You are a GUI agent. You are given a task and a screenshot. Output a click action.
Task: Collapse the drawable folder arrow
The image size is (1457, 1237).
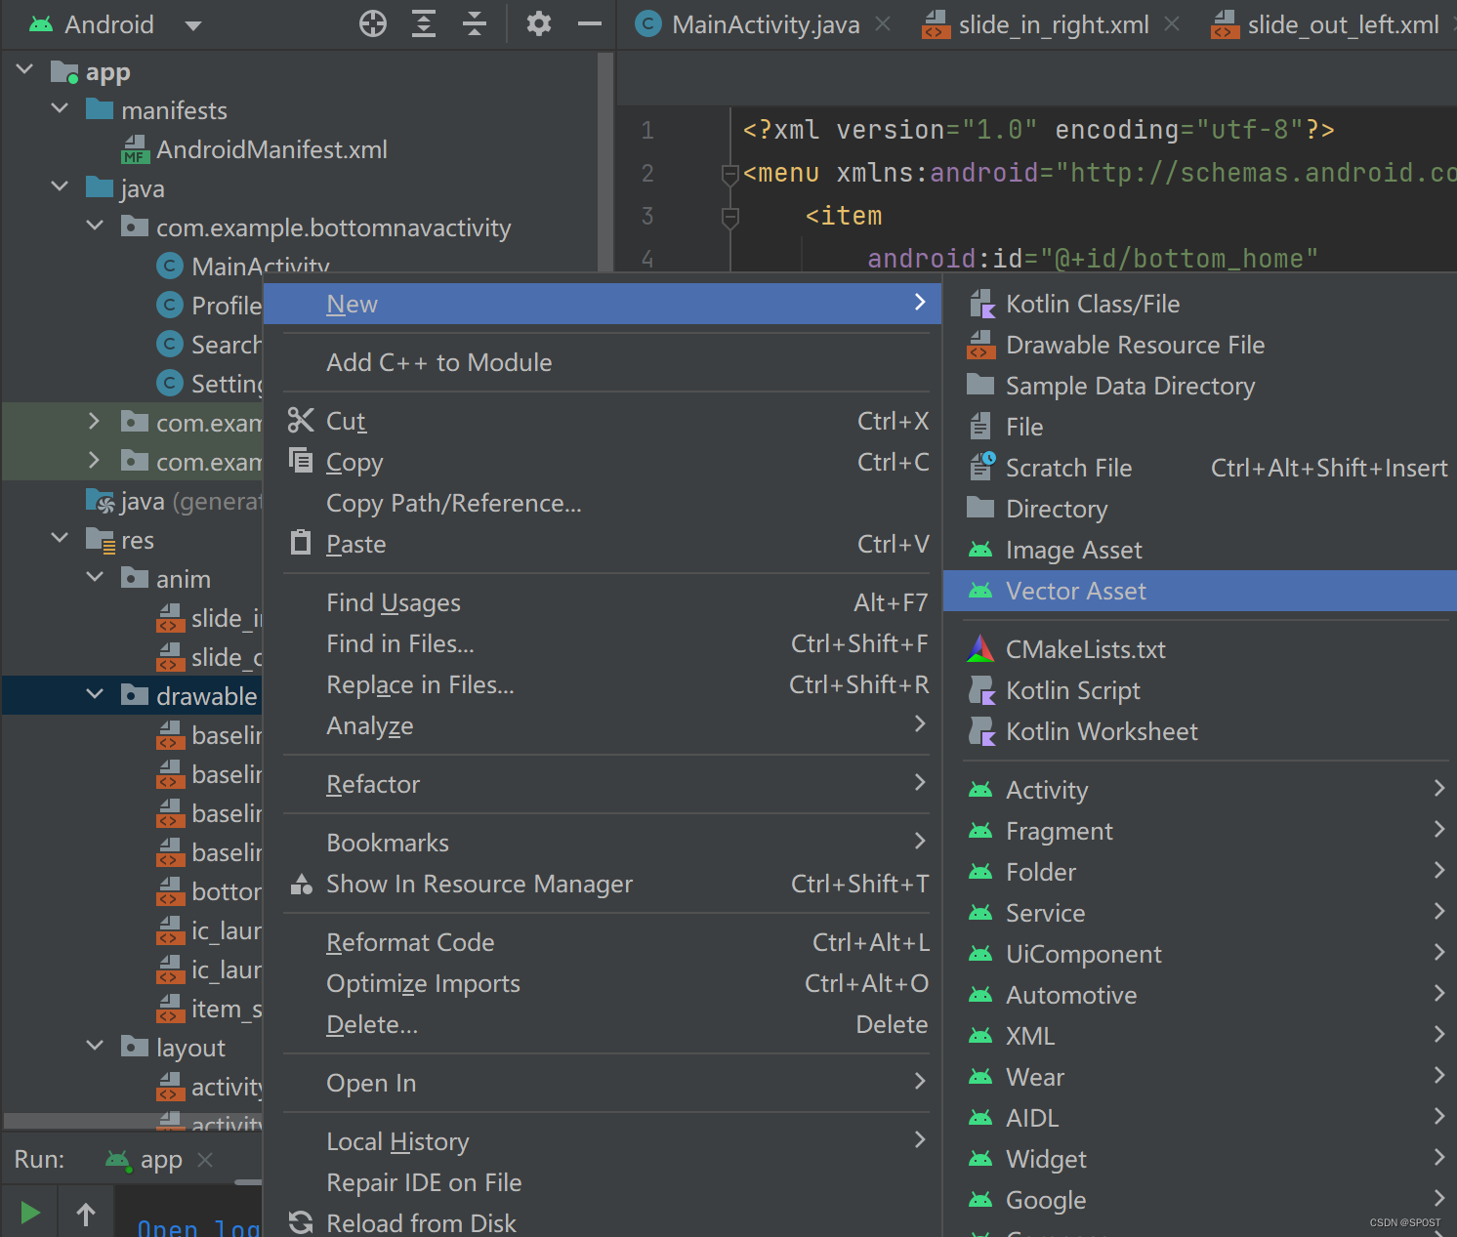[x=96, y=694]
